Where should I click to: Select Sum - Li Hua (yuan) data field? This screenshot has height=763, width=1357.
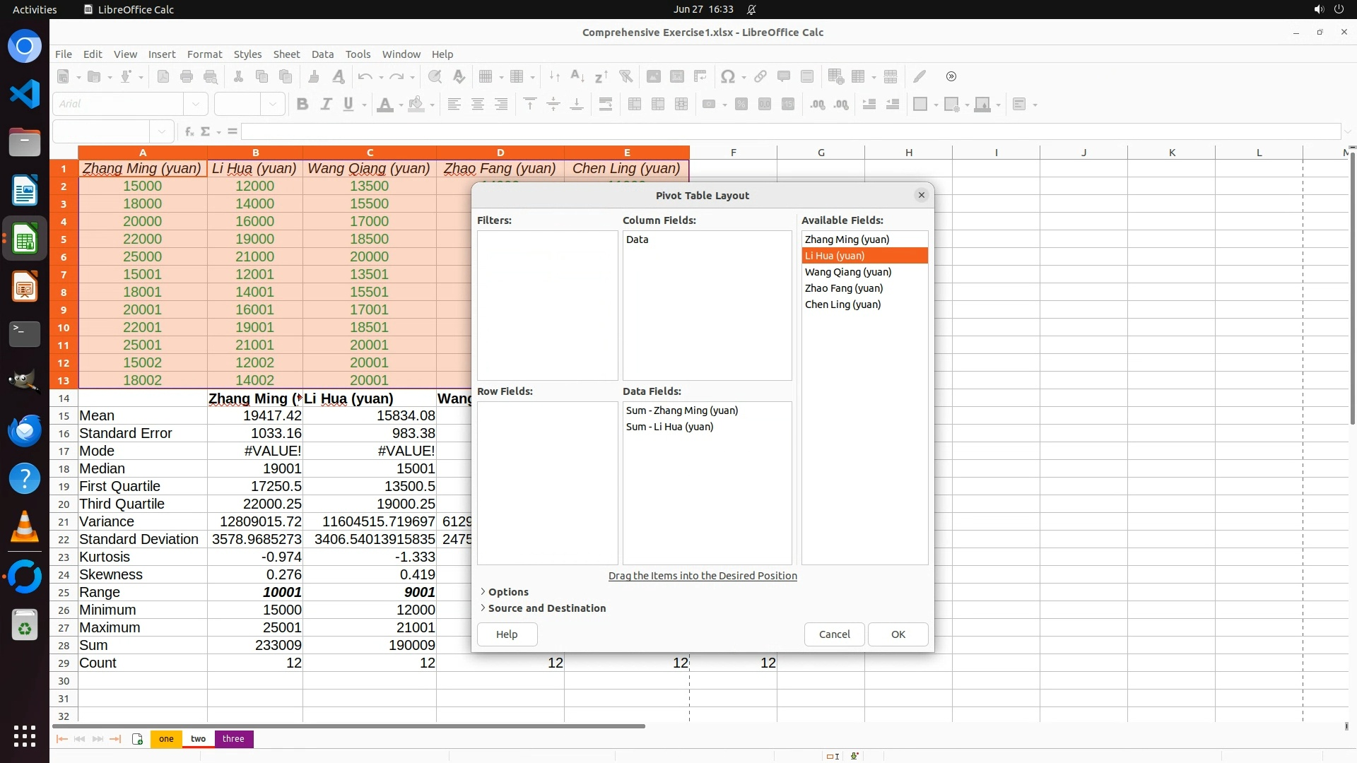(669, 427)
